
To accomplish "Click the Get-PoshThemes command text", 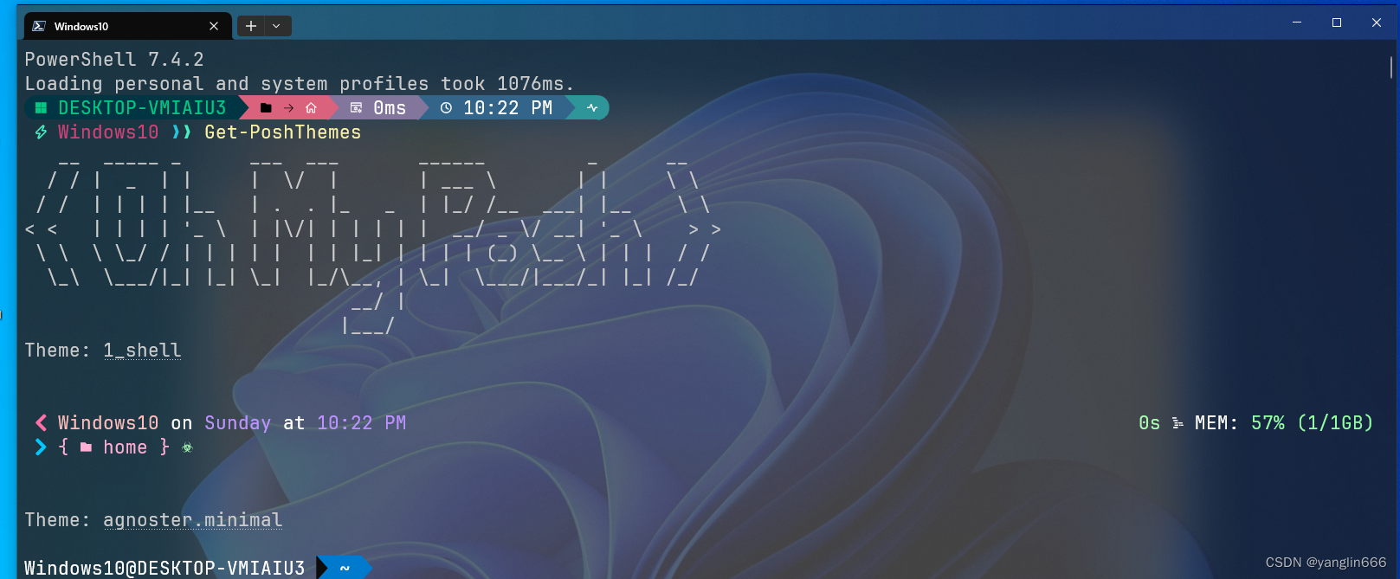I will pos(283,132).
